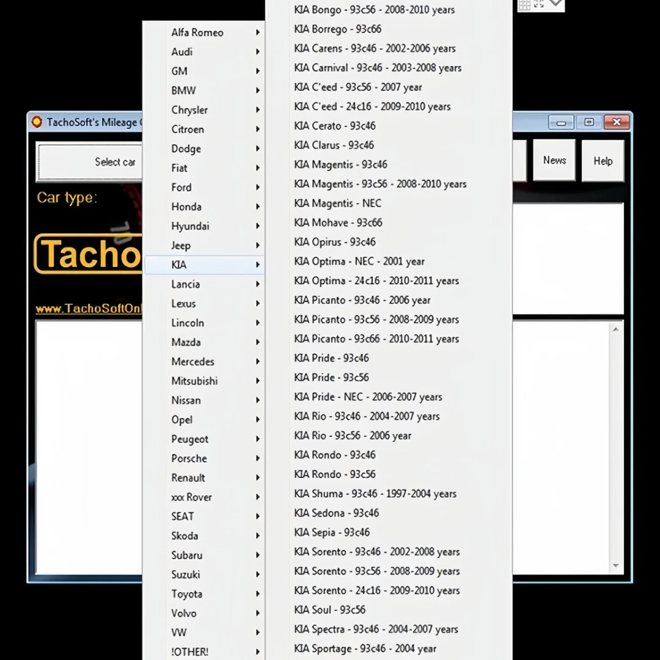Screen dimensions: 660x660
Task: Open the News button
Action: pos(554,160)
